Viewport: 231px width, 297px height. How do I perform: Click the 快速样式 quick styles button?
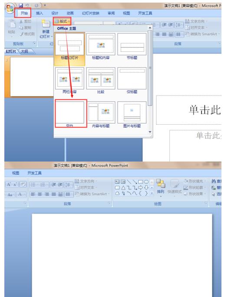pyautogui.click(x=175, y=187)
